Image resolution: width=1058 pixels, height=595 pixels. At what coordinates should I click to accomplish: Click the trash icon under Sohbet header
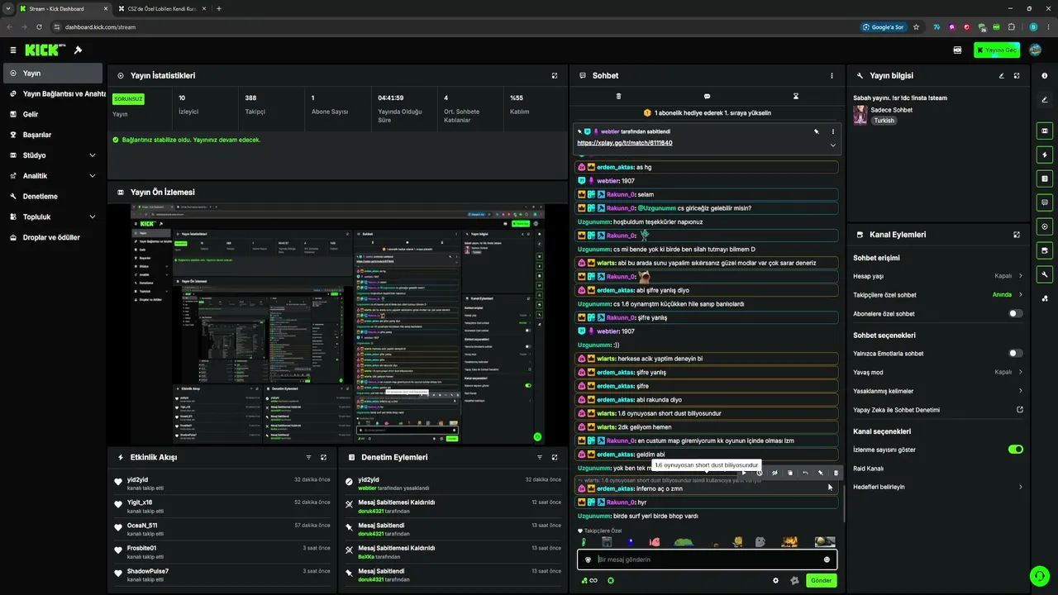point(618,97)
